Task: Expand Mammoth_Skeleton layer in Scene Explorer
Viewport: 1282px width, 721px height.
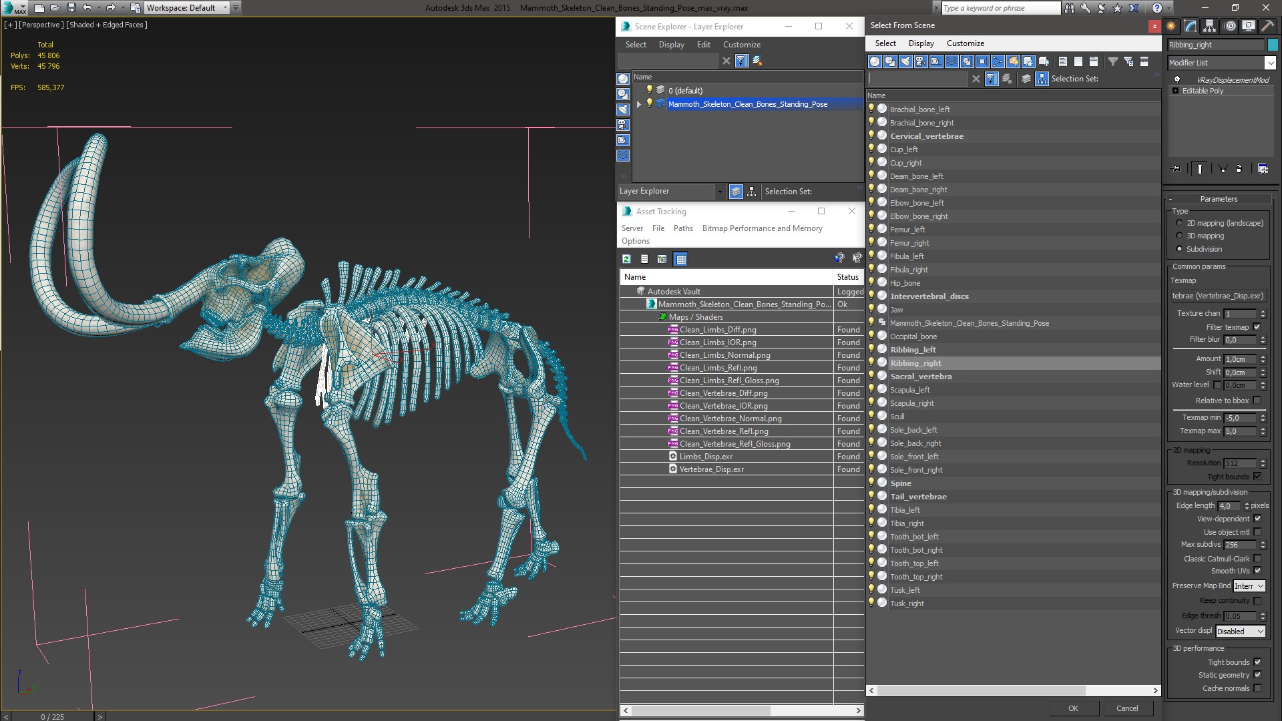Action: (x=639, y=104)
